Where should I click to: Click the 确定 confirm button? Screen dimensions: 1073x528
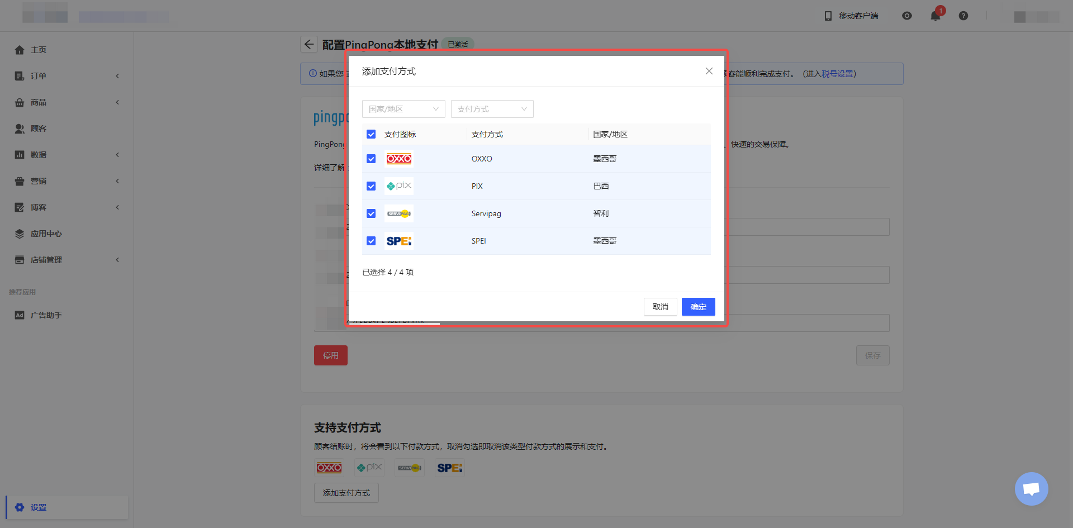699,307
